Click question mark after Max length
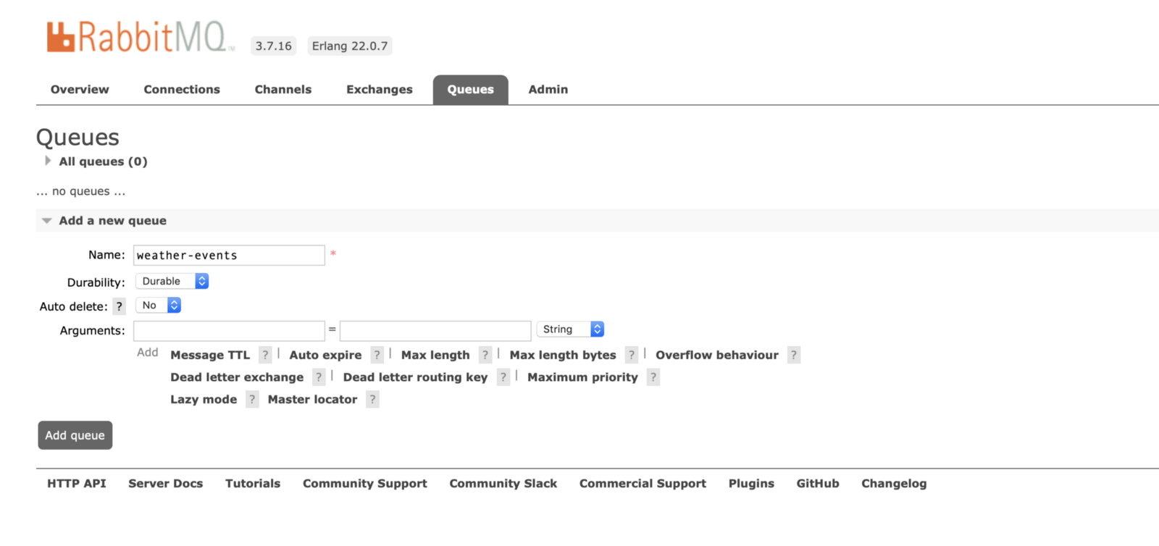 click(485, 355)
